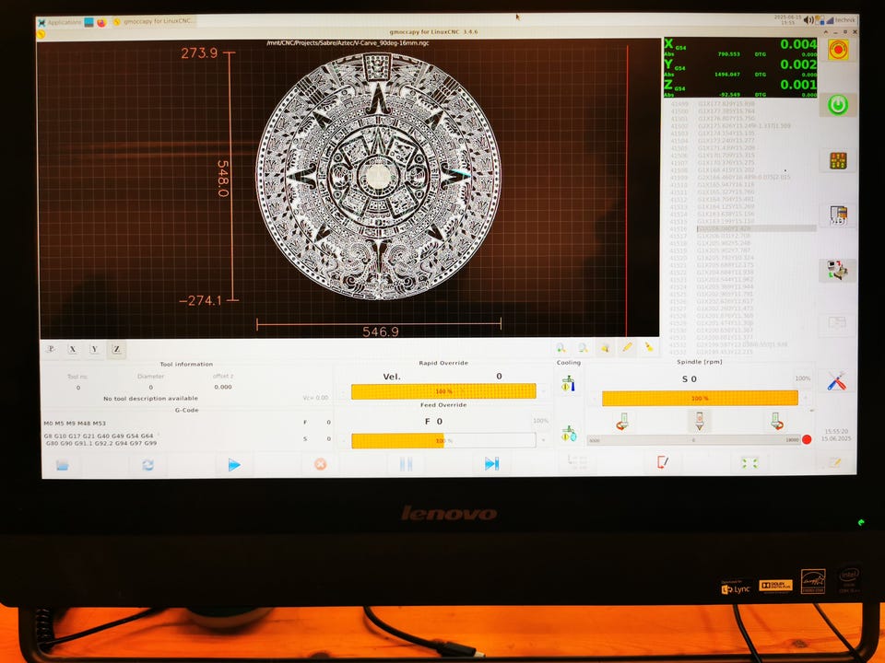The image size is (885, 663).
Task: Toggle tool path pencil icon
Action: (627, 347)
